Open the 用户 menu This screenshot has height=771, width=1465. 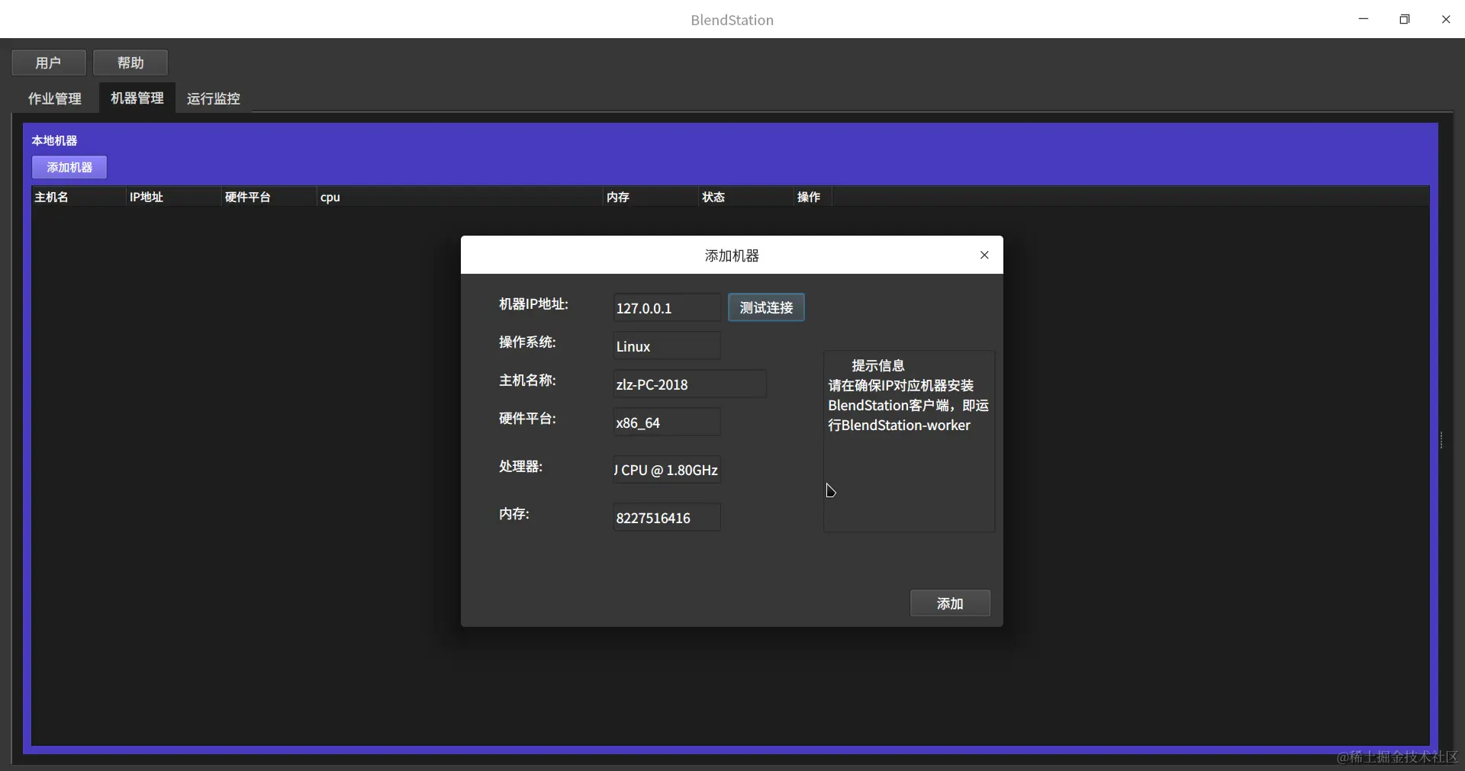pos(48,63)
